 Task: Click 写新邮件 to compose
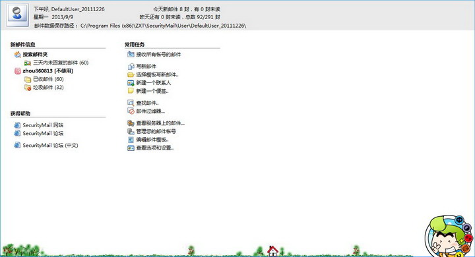[146, 67]
